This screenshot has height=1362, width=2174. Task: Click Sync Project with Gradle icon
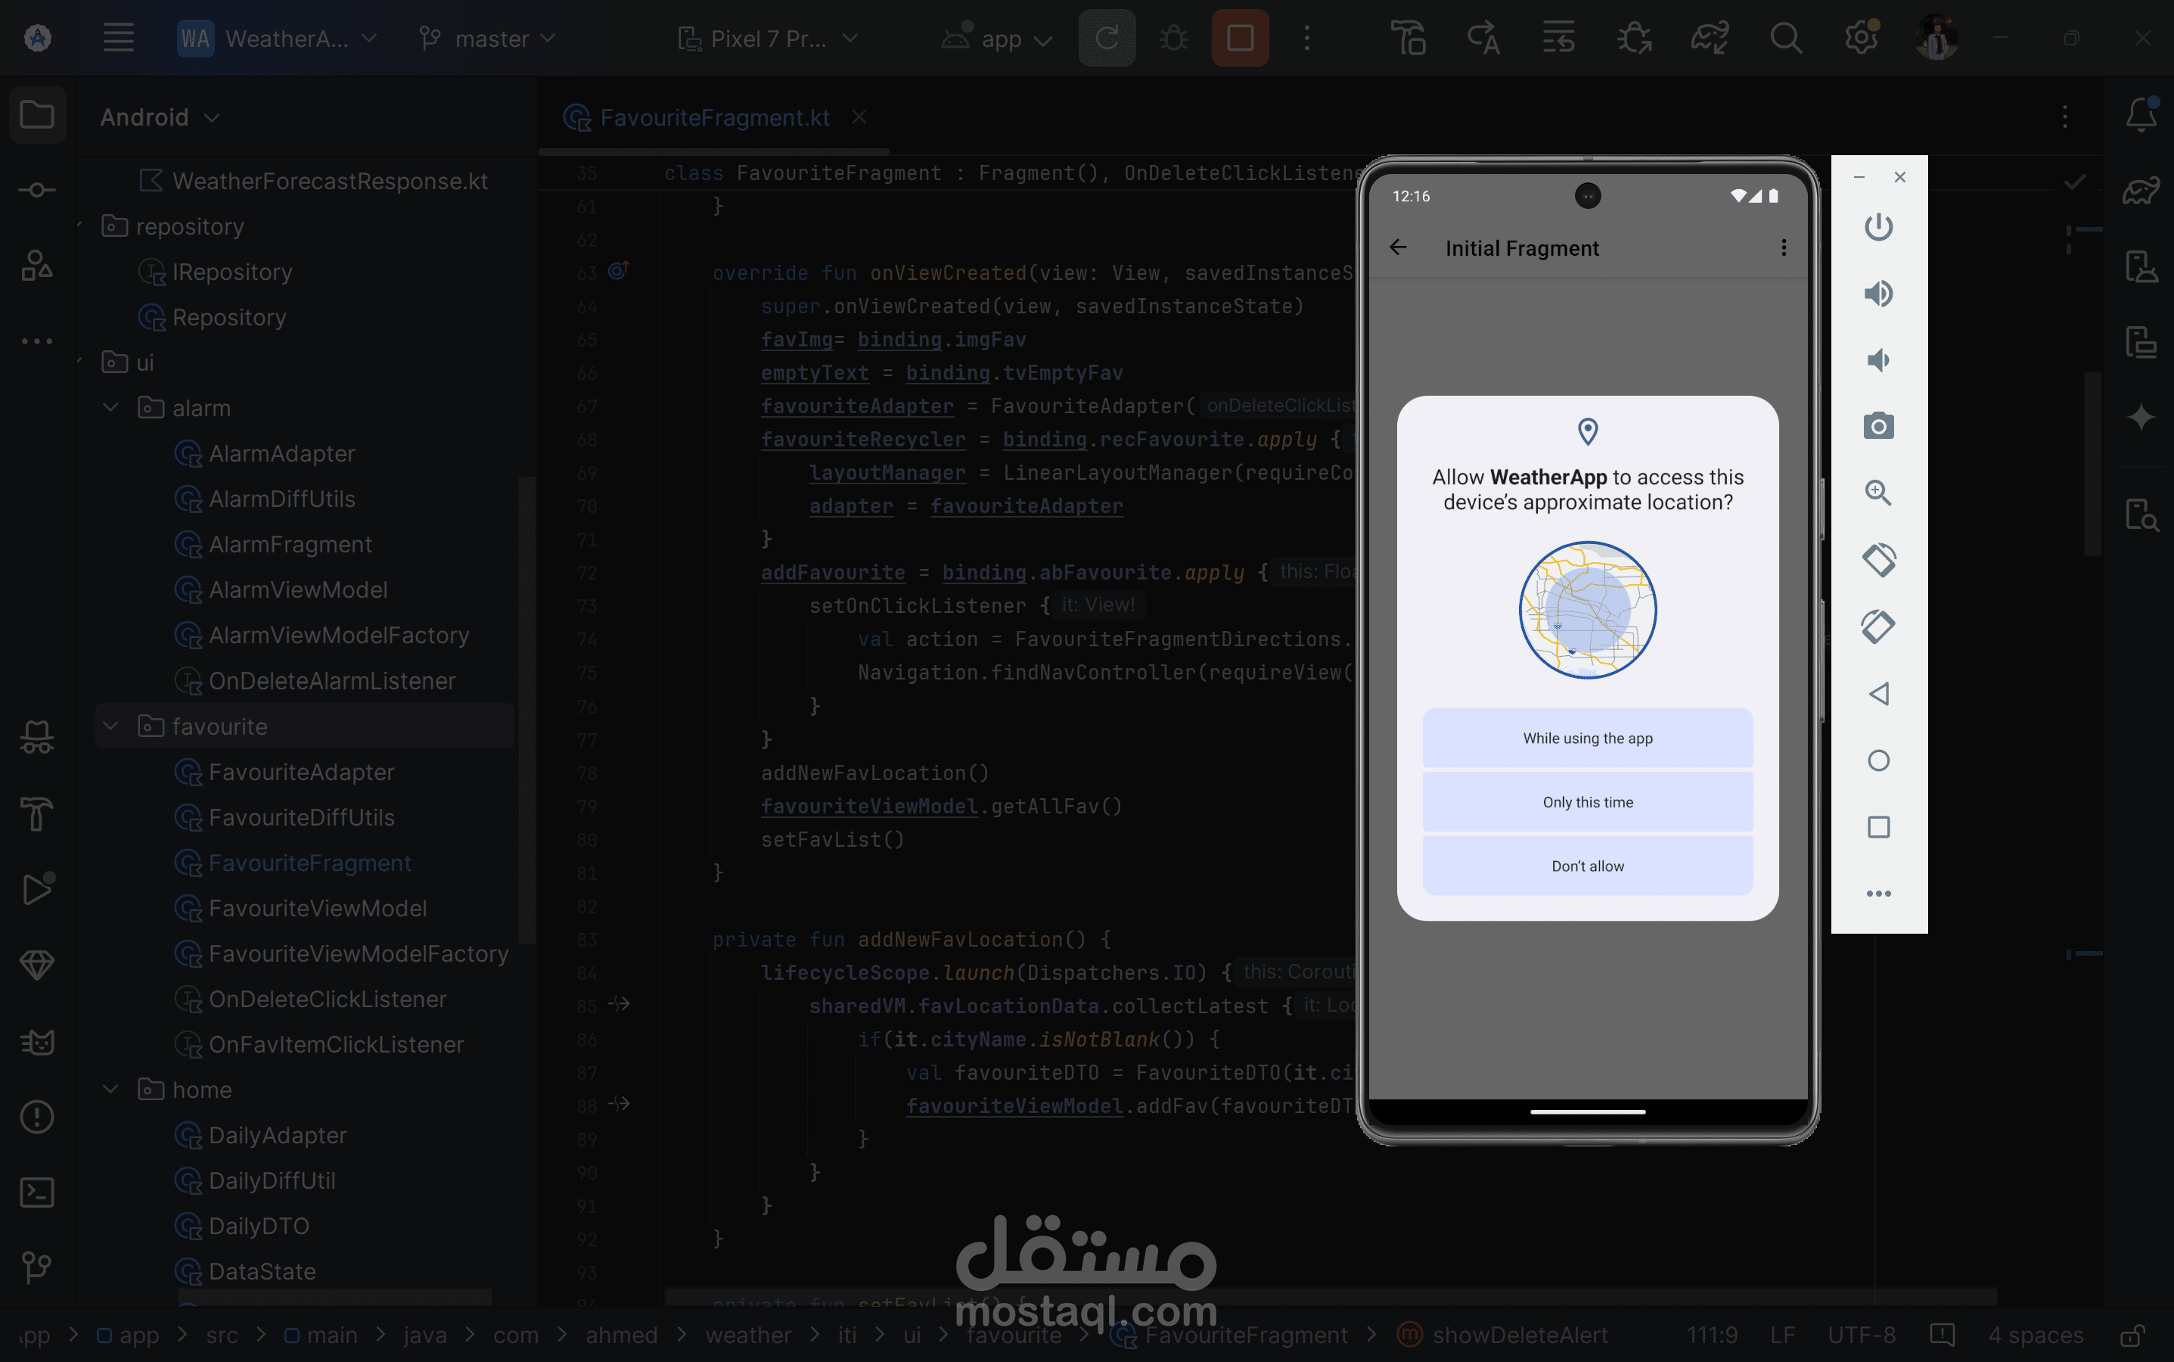click(1708, 39)
